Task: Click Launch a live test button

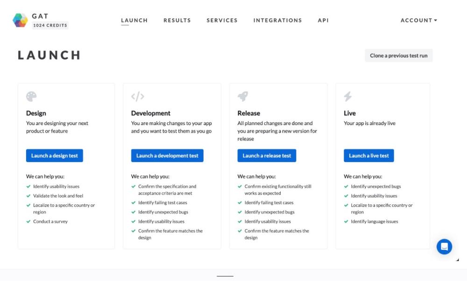Action: 369,156
